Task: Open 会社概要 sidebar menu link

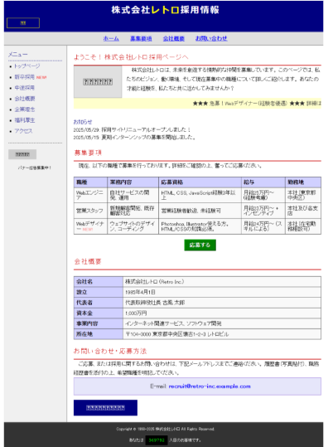Action: [x=25, y=99]
